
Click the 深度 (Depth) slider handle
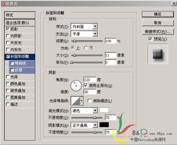[75, 41]
